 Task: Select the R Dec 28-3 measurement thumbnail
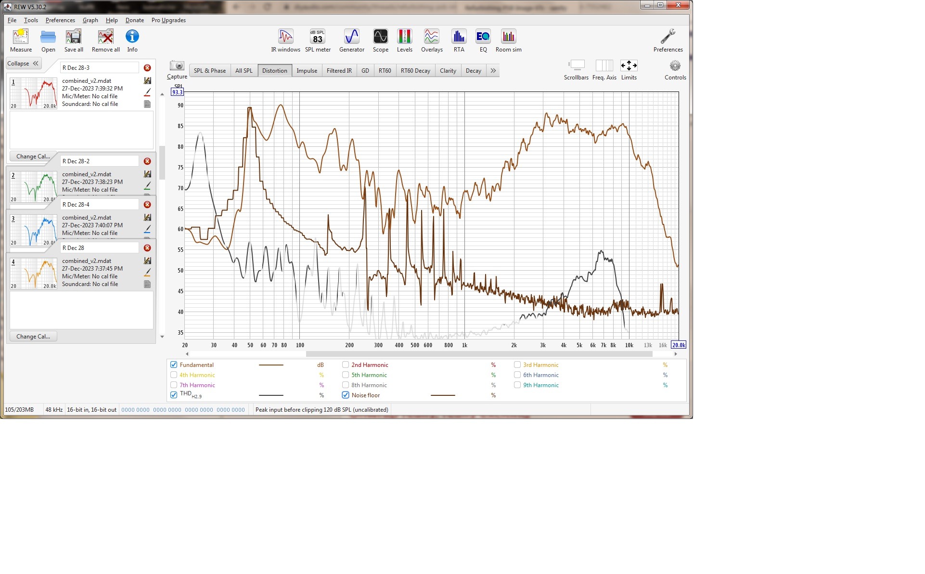point(33,93)
